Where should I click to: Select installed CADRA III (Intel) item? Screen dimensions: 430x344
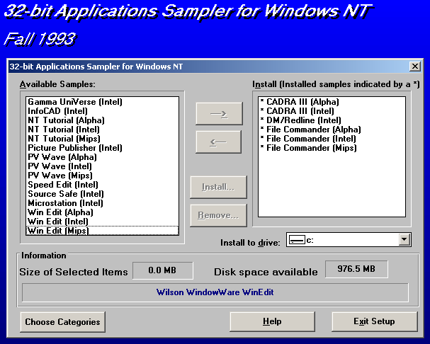[x=332, y=111]
